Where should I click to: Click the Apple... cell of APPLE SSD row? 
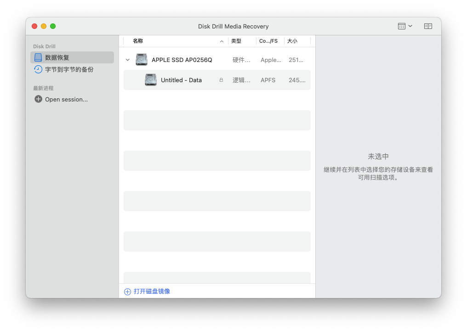click(271, 60)
